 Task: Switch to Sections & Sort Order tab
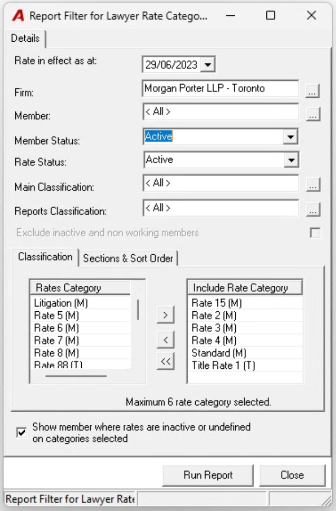128,258
